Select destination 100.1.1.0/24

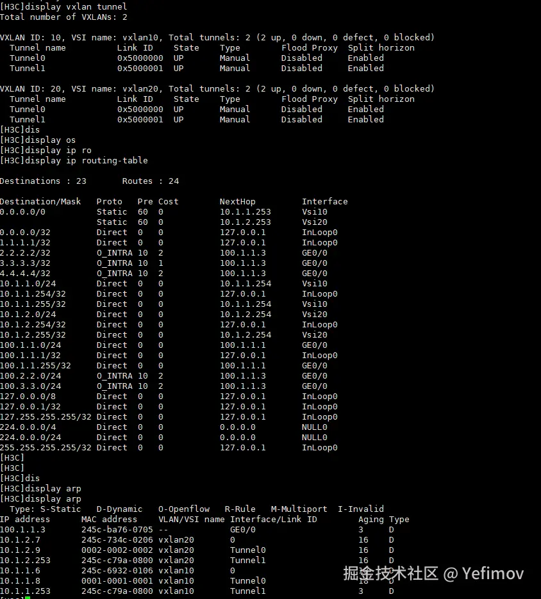click(x=31, y=345)
